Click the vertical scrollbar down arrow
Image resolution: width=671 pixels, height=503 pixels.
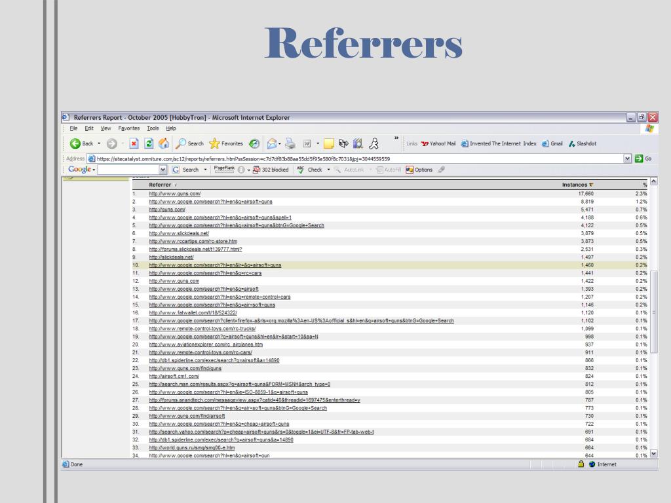pyautogui.click(x=653, y=453)
